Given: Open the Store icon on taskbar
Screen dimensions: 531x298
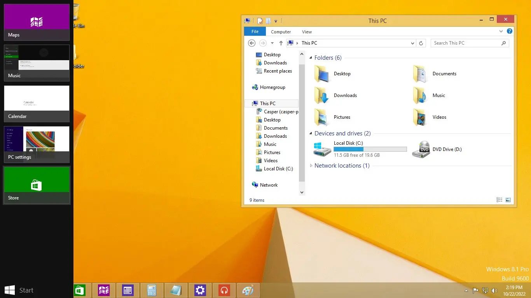Looking at the screenshot, I should coord(80,290).
